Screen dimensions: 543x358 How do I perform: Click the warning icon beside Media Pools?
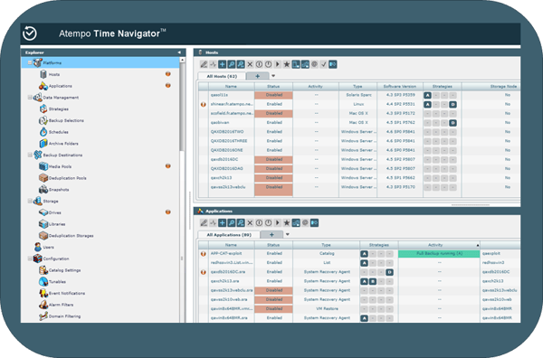click(x=168, y=166)
